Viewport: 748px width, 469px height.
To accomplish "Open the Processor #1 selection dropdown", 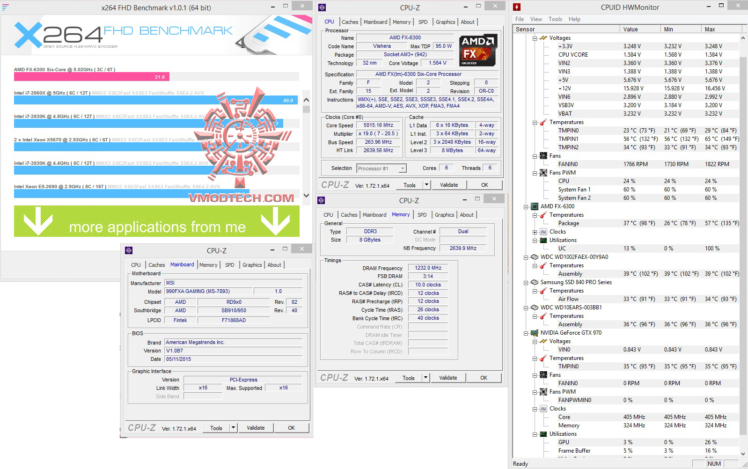I will (403, 169).
